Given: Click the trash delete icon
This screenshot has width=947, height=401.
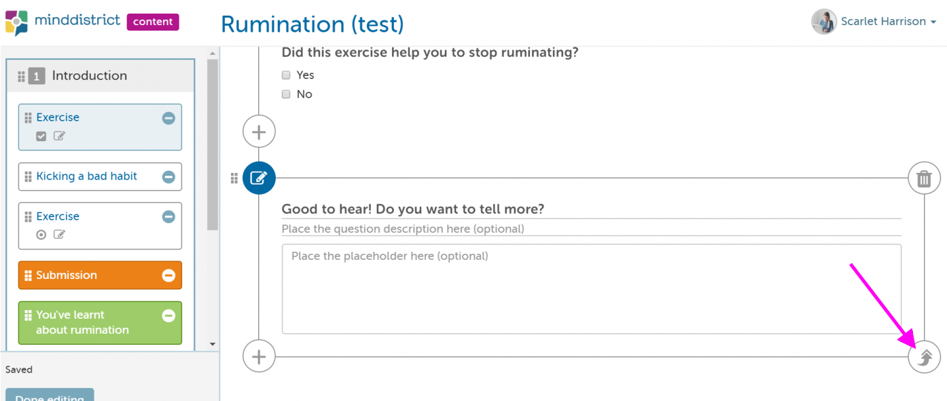Looking at the screenshot, I should 924,178.
